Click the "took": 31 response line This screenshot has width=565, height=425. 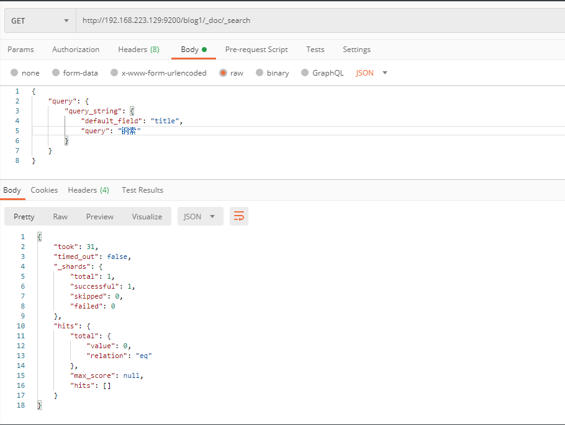coord(76,247)
